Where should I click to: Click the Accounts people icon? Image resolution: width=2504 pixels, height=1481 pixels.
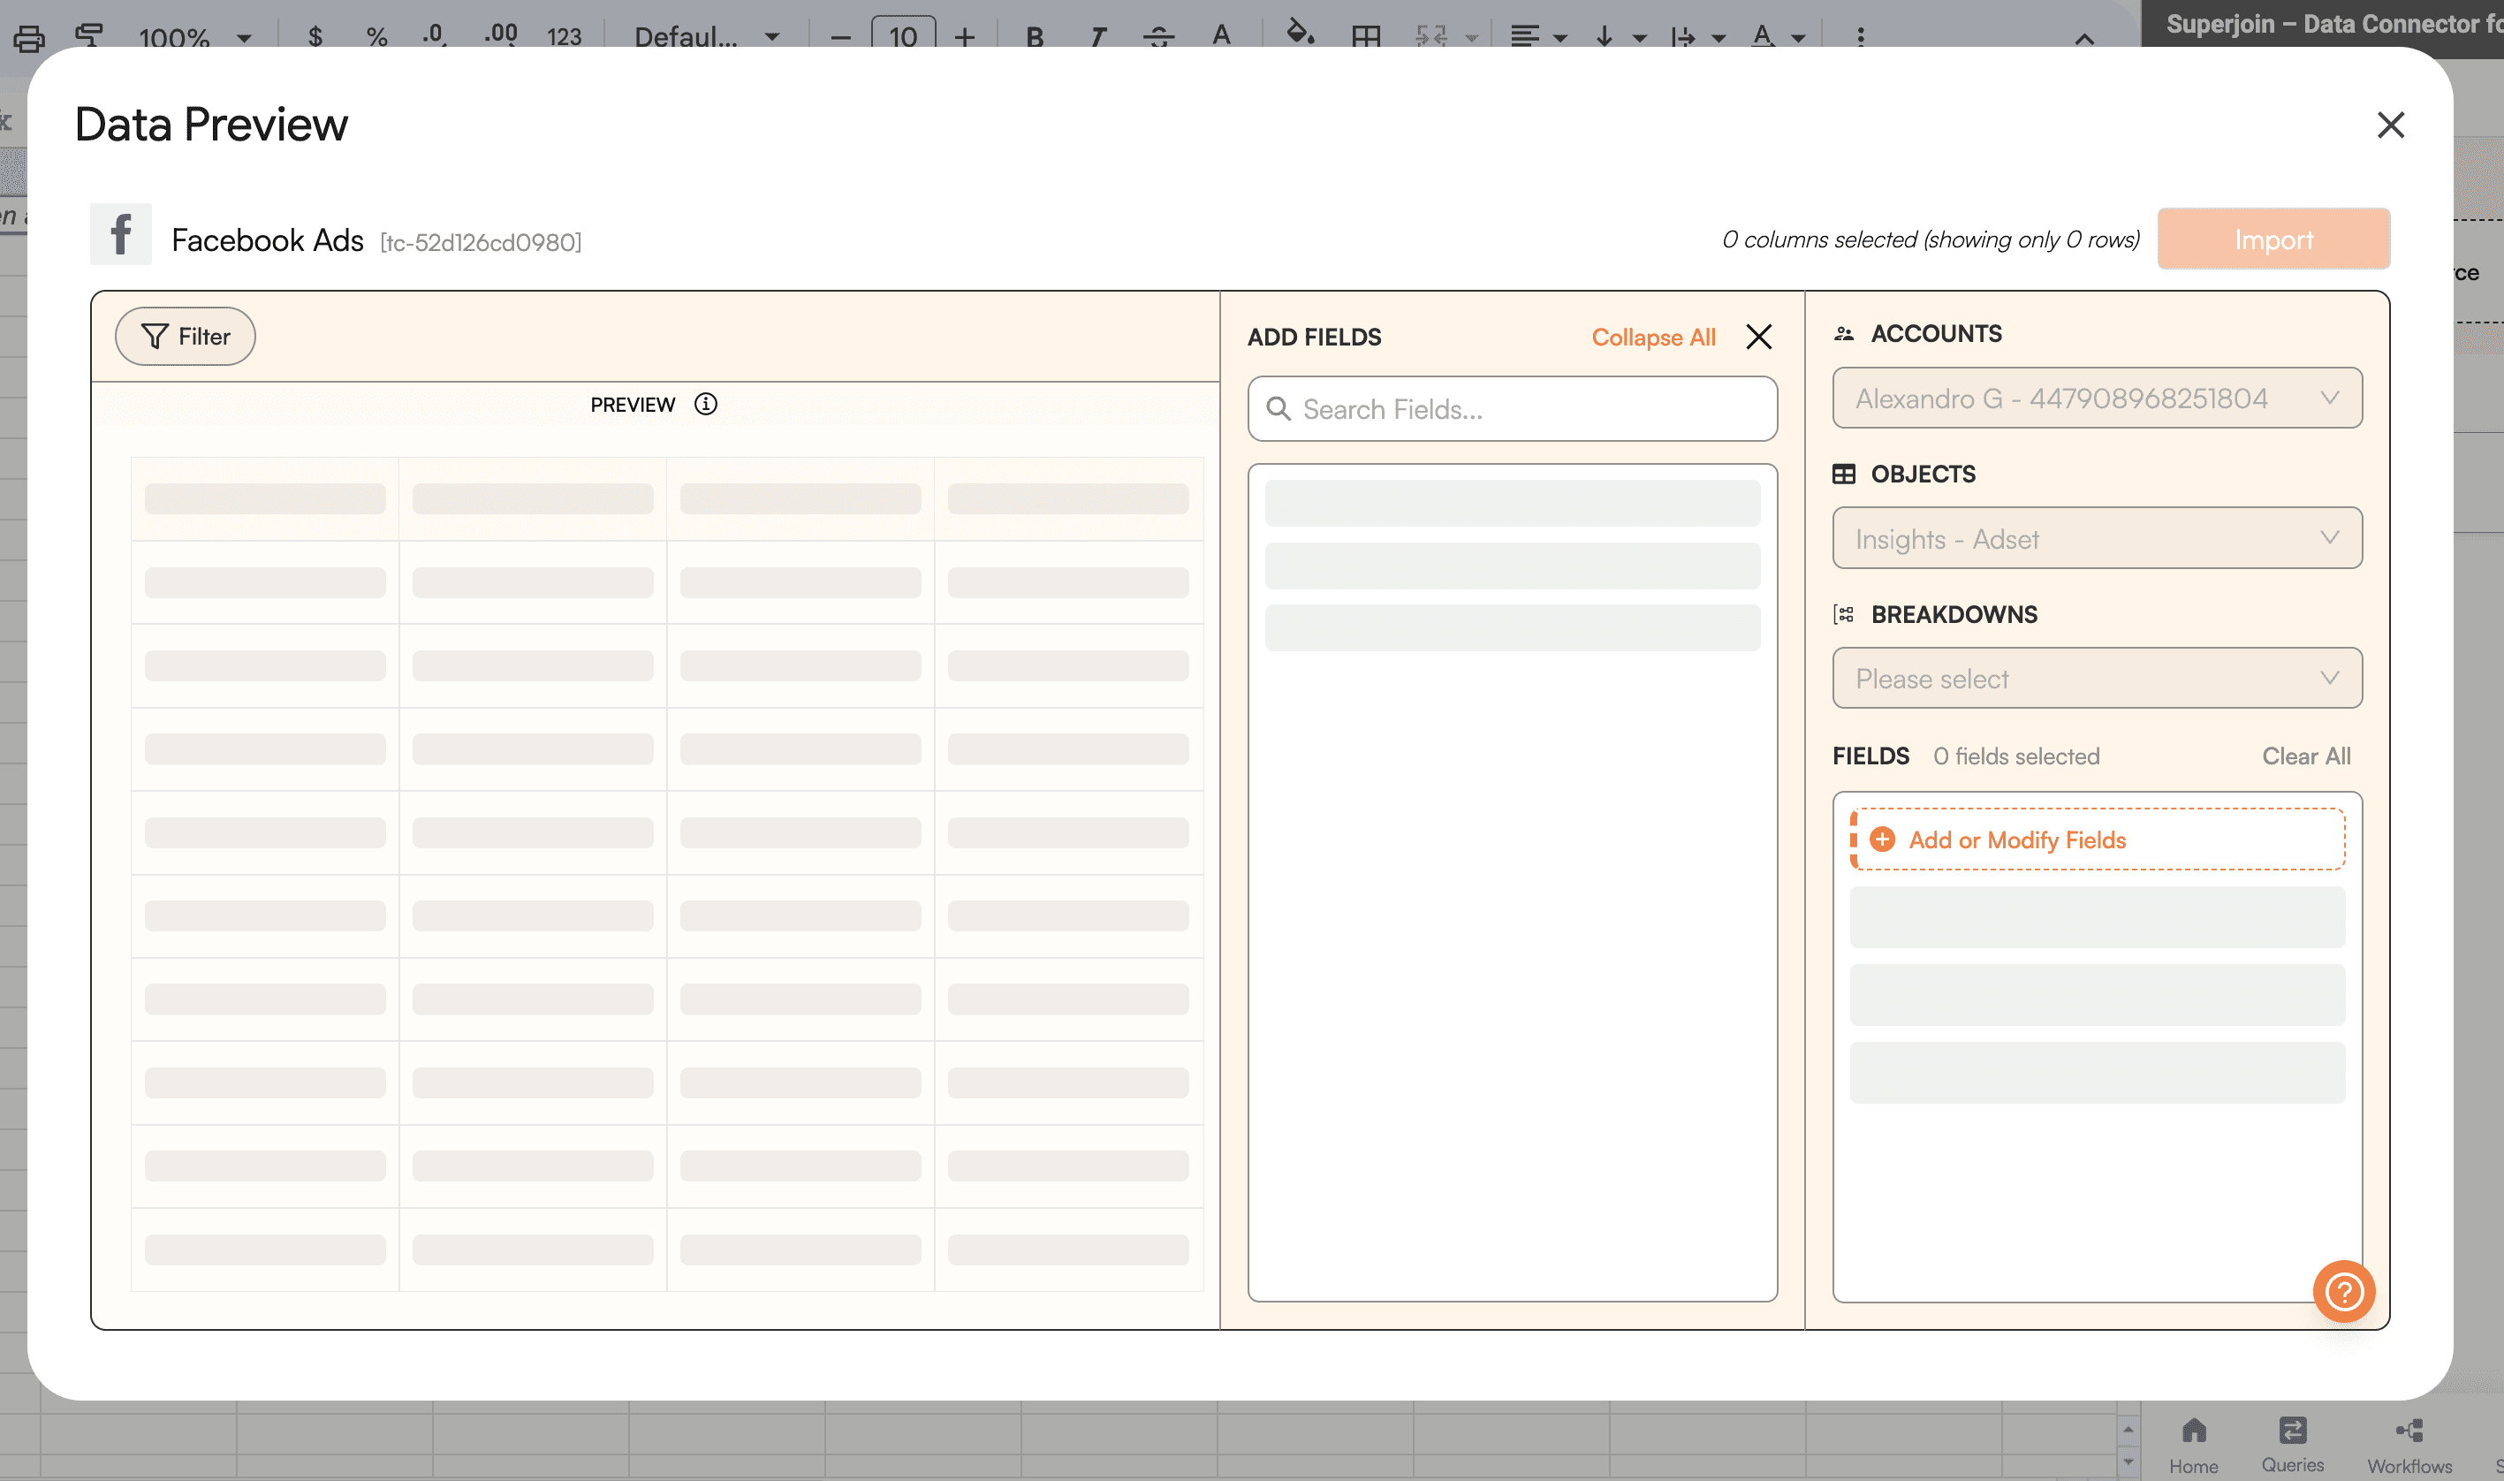tap(1844, 334)
